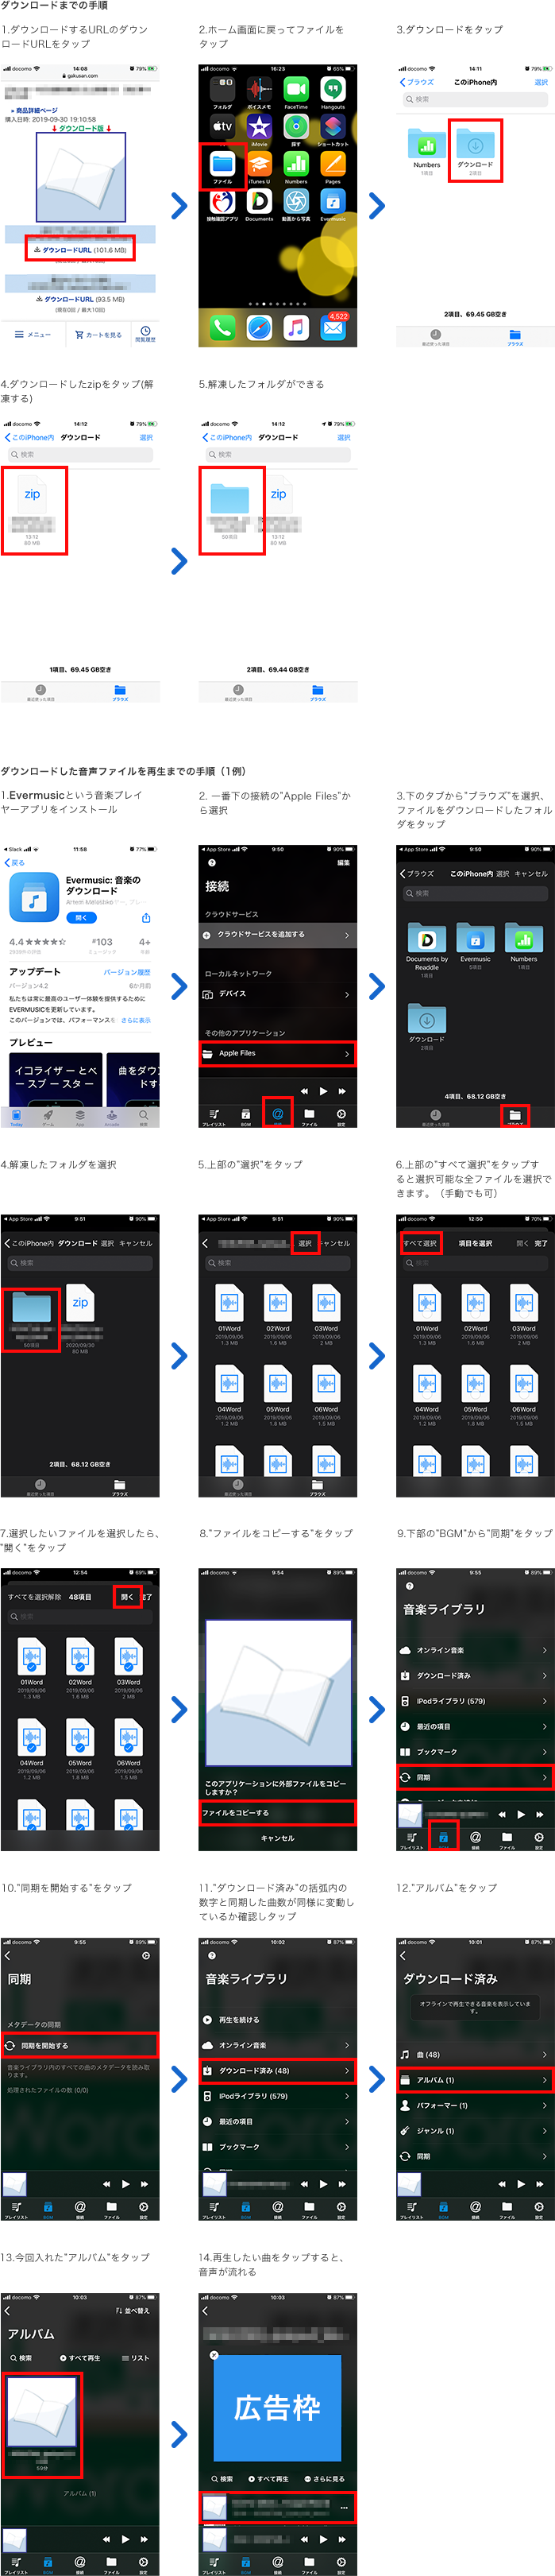Screen dimensions: 555x2576
Task: Tap カートを見る on the shop page
Action: tap(98, 335)
